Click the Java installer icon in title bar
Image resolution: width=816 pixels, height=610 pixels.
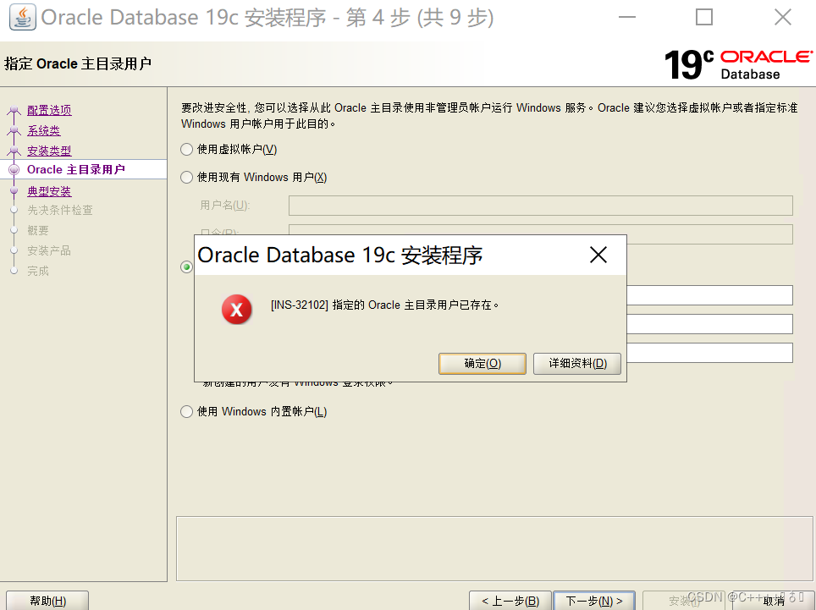pos(22,17)
